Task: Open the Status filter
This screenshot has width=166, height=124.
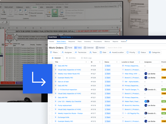Action: [142, 52]
